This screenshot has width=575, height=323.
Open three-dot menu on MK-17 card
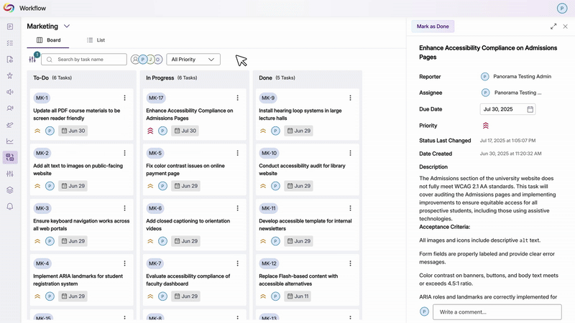coord(237,98)
